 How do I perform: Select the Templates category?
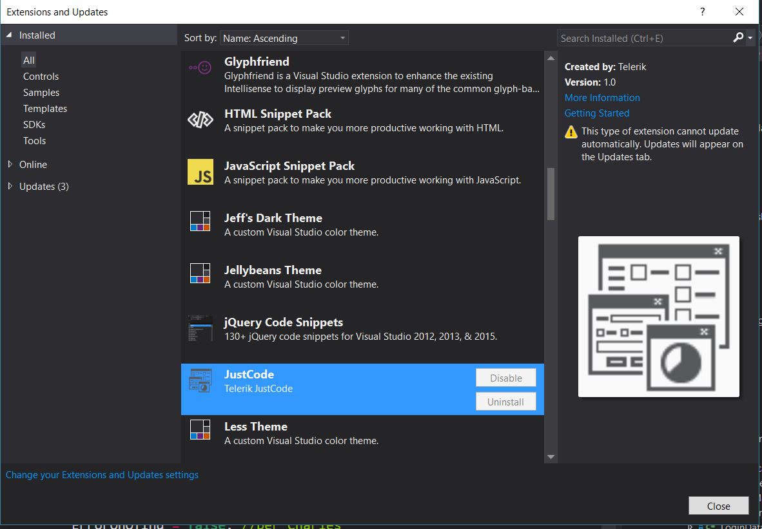coord(45,108)
